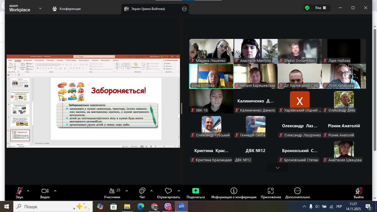Open the Вид view layout button
Image resolution: width=377 pixels, height=212 pixels.
pyautogui.click(x=320, y=8)
